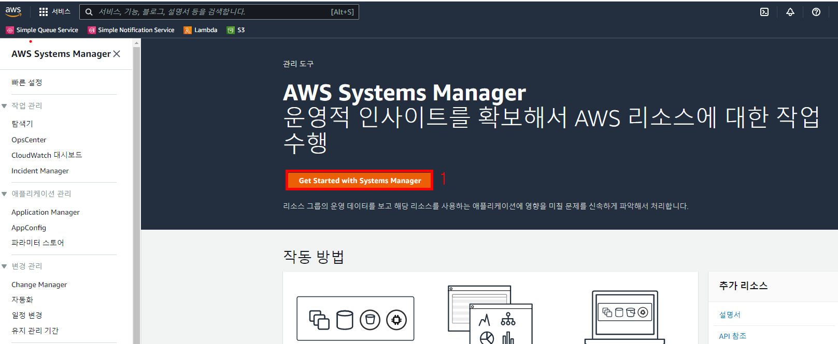The width and height of the screenshot is (838, 344).
Task: Open 유지 관리 기간
Action: click(35, 331)
